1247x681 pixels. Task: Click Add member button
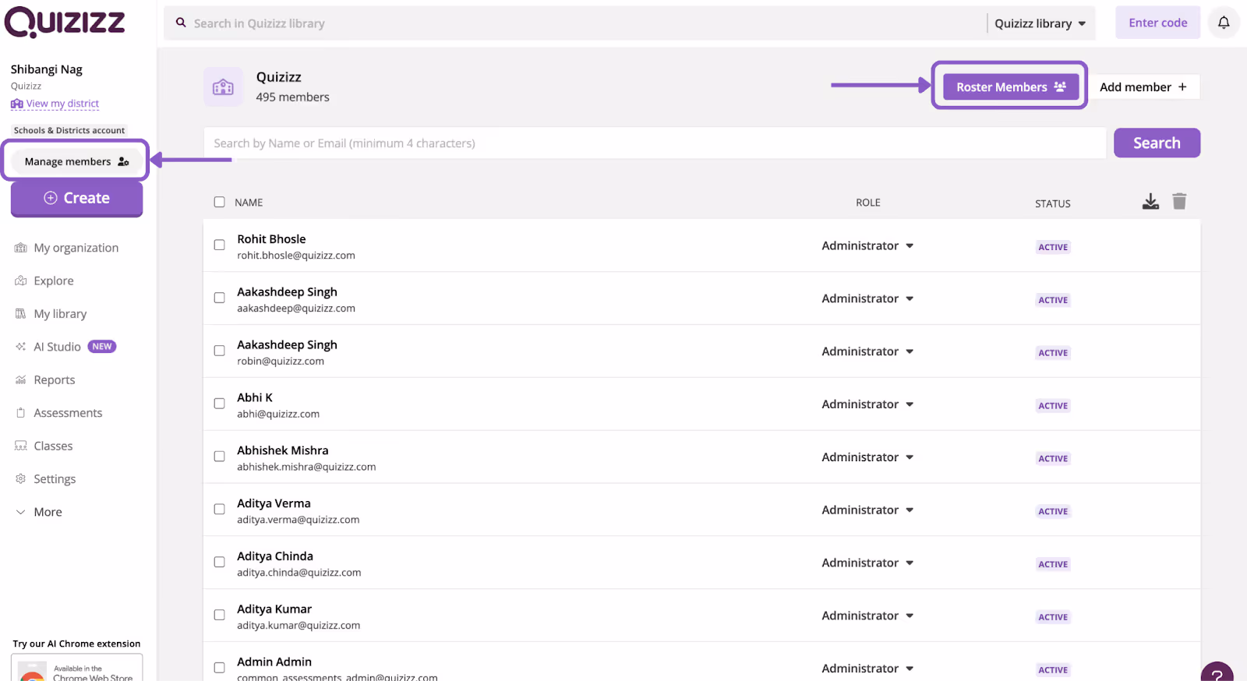click(x=1143, y=86)
